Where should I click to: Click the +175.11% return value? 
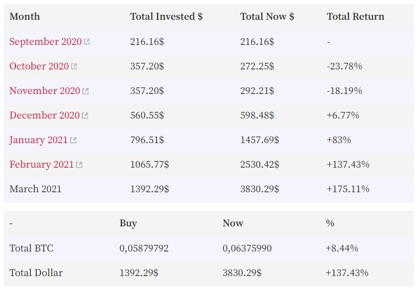click(348, 189)
